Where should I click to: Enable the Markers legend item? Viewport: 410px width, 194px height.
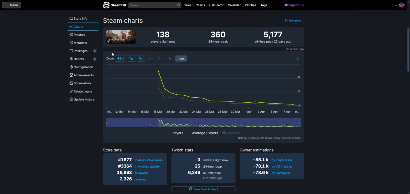tap(231, 133)
